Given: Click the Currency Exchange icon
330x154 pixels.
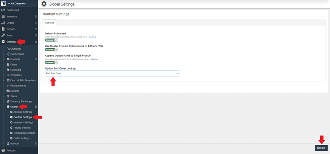Looking at the screenshot, I should point(8,101).
